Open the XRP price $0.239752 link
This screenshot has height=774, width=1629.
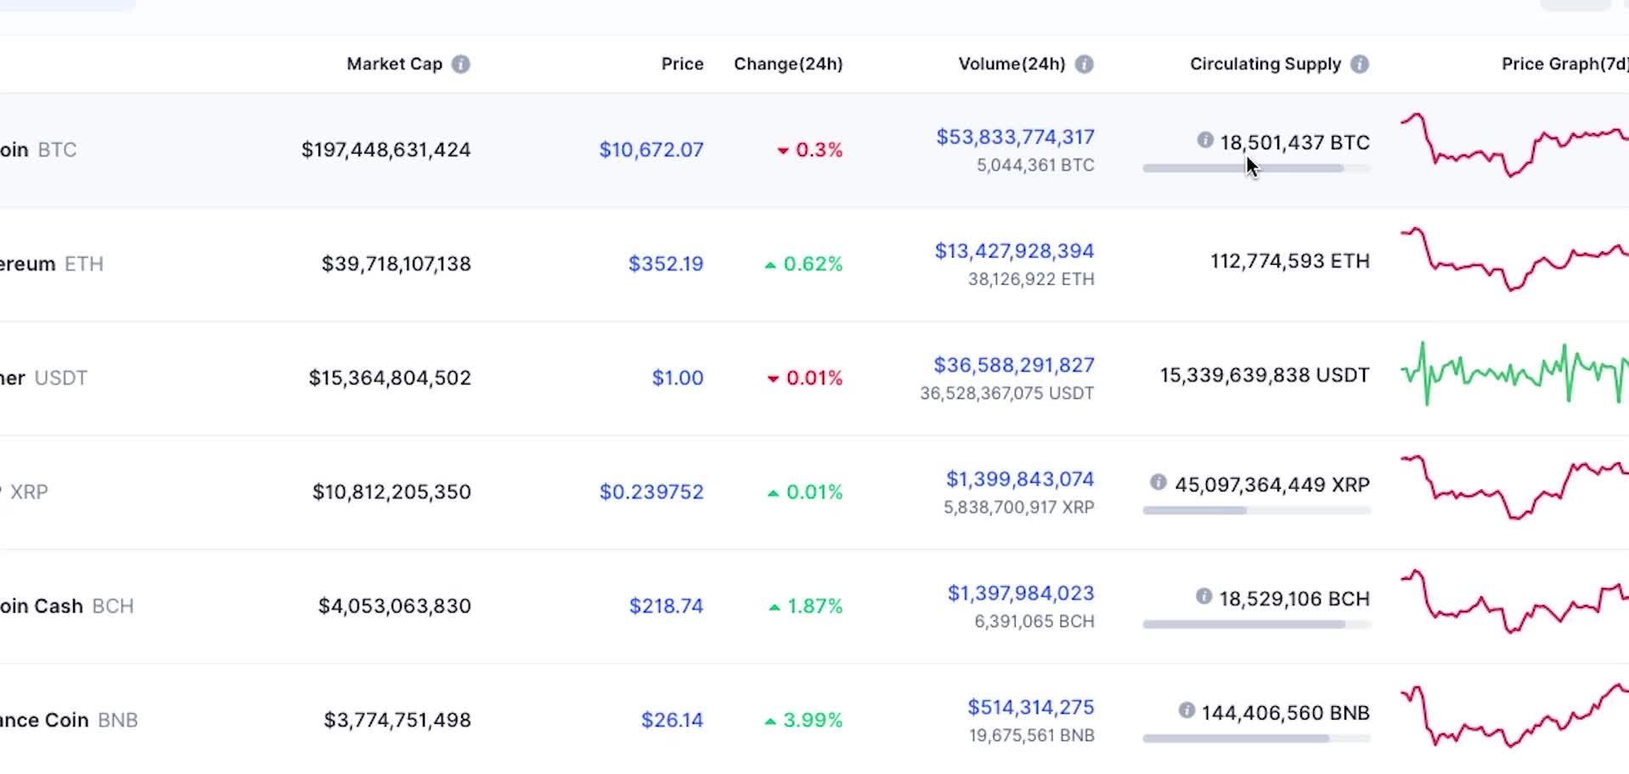(651, 492)
